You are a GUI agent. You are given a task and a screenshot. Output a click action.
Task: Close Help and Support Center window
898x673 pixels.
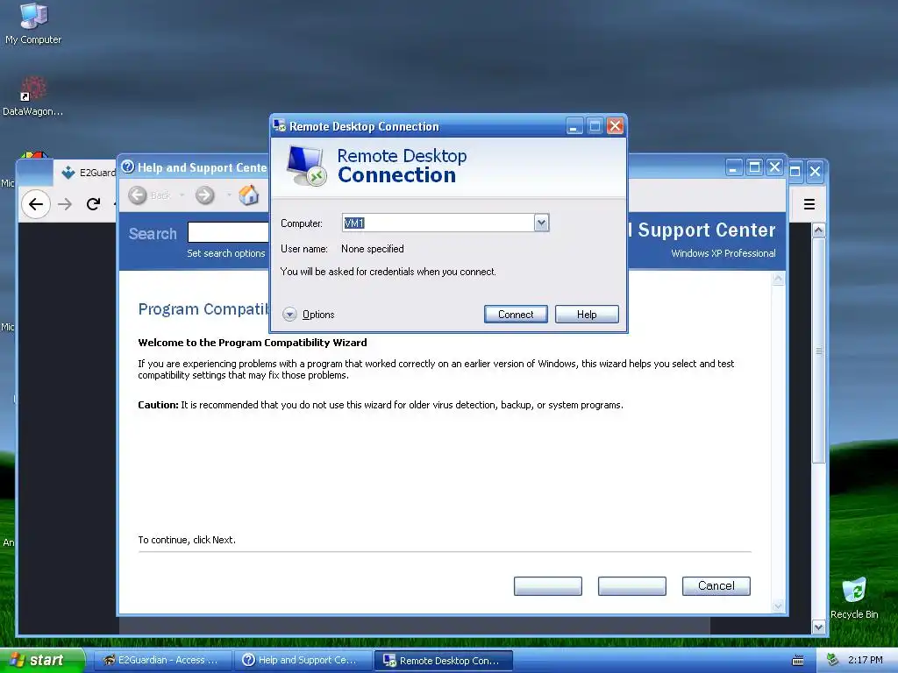click(x=775, y=167)
